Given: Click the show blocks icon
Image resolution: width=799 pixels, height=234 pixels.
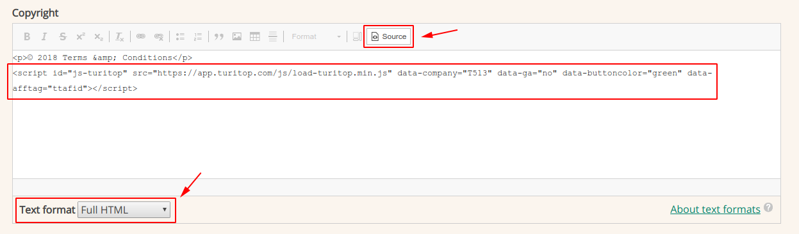Looking at the screenshot, I should click(x=357, y=36).
